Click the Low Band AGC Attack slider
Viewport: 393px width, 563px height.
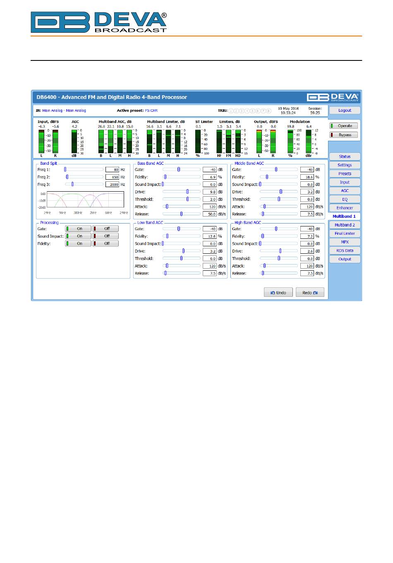coord(181,266)
